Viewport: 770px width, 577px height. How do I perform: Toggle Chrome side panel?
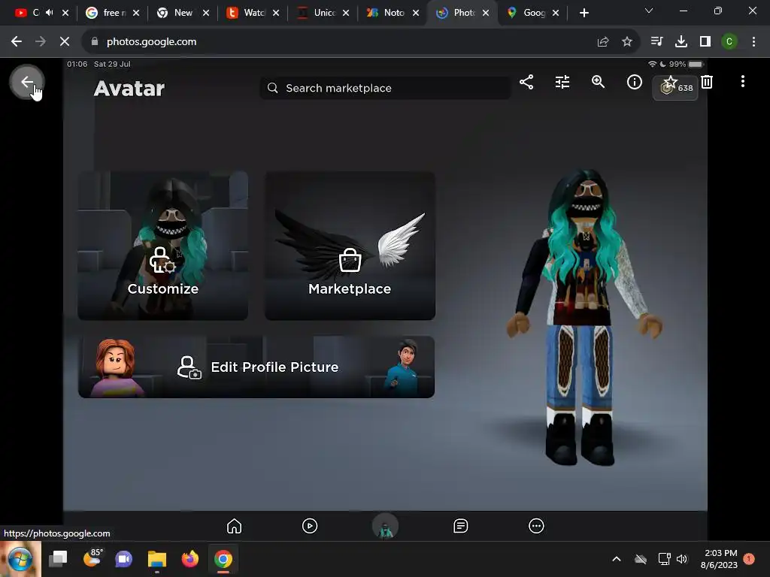click(x=705, y=42)
